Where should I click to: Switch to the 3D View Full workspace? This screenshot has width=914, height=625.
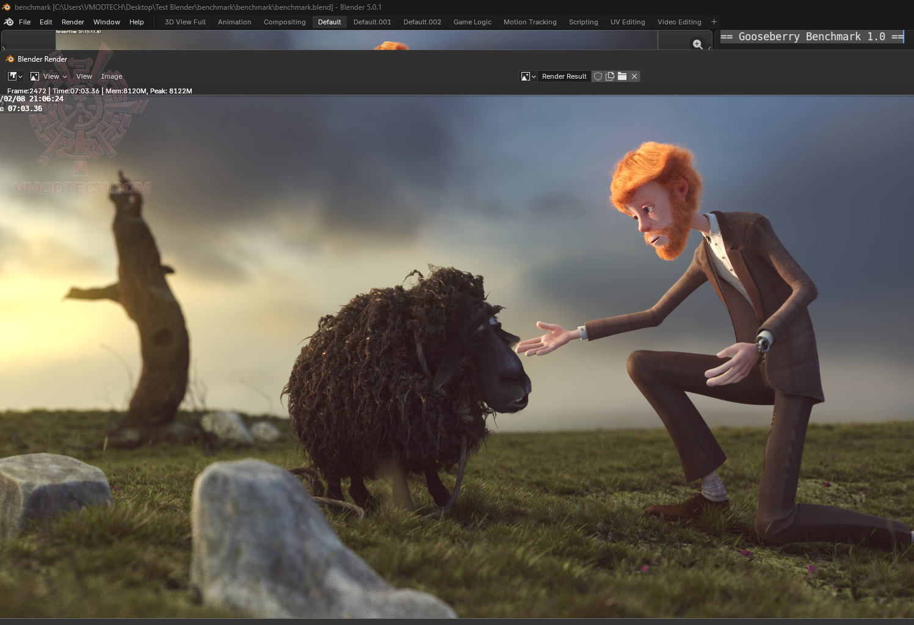(186, 22)
